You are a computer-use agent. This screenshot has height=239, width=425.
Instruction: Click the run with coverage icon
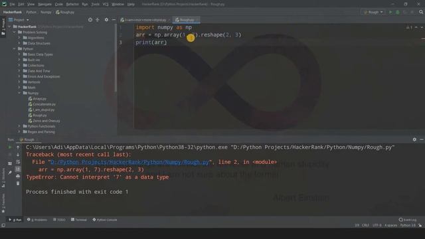(405, 12)
